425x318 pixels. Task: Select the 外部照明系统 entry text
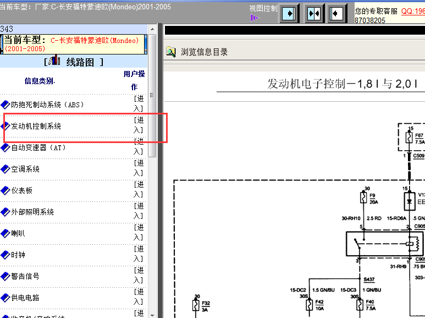click(32, 212)
